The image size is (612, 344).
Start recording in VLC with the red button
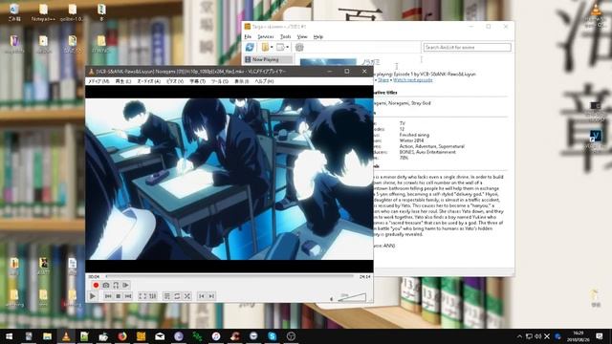click(96, 285)
